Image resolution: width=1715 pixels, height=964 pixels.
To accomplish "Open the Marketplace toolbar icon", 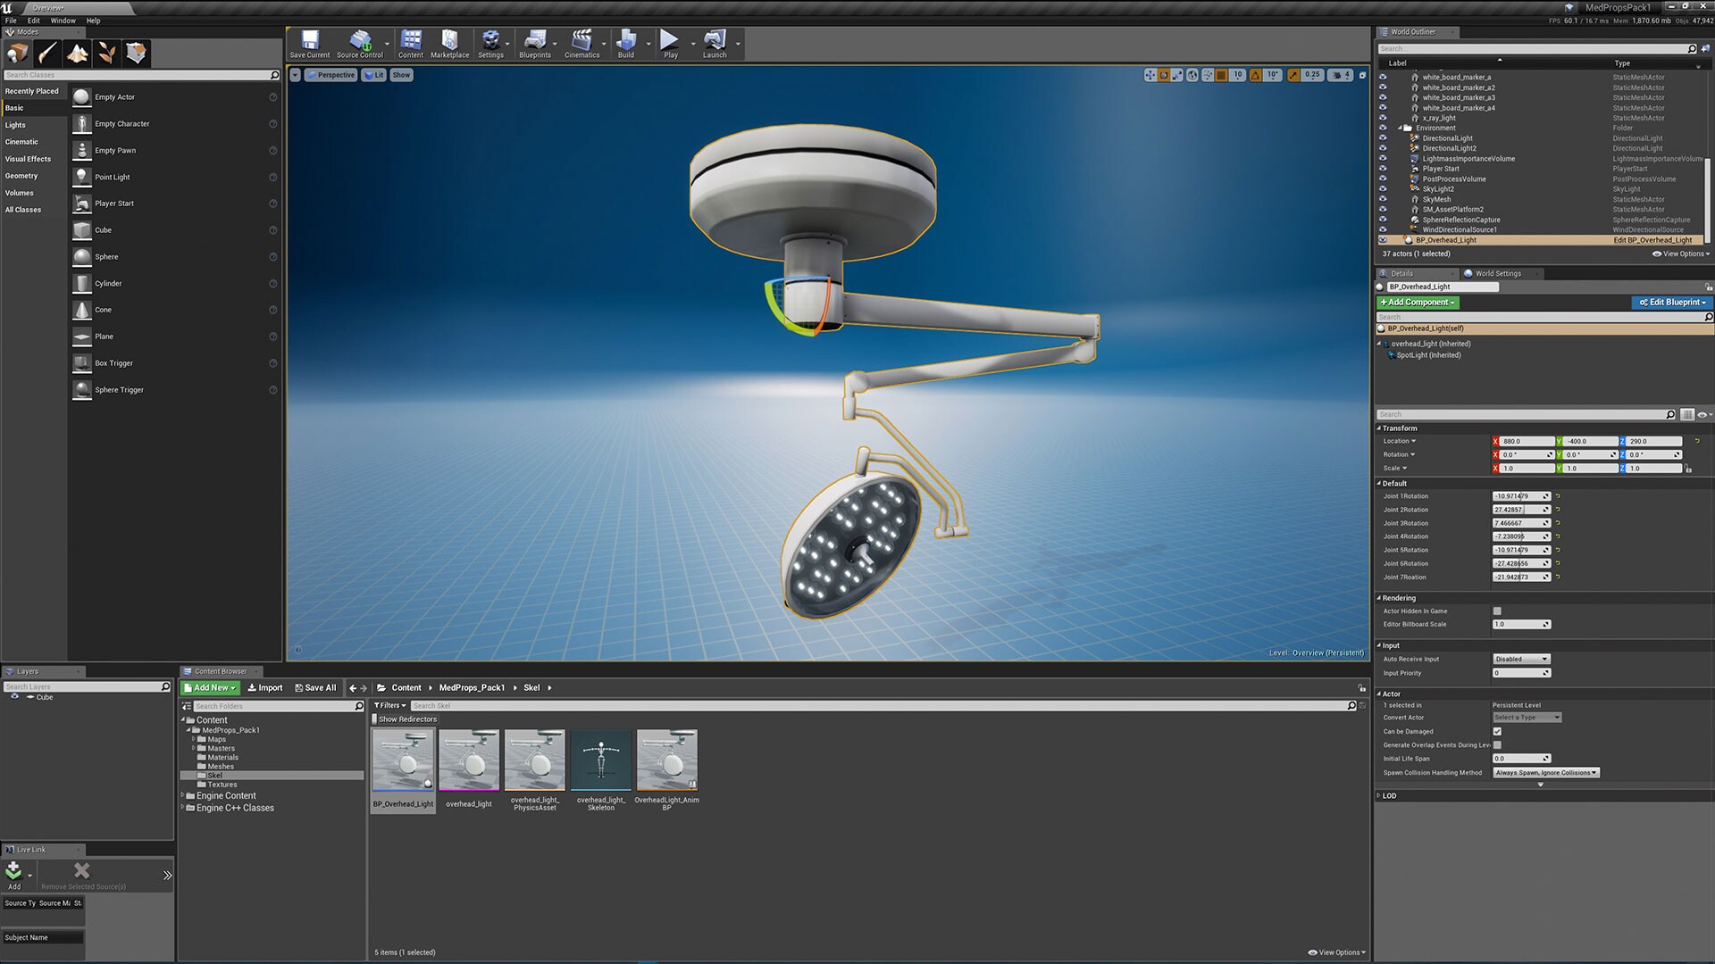I will (449, 41).
